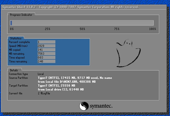This screenshot has width=170, height=116.
Task: Click the symantec wordmark text
Action: [x=101, y=106]
